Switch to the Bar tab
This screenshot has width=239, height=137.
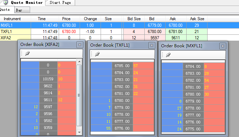[x=22, y=10]
